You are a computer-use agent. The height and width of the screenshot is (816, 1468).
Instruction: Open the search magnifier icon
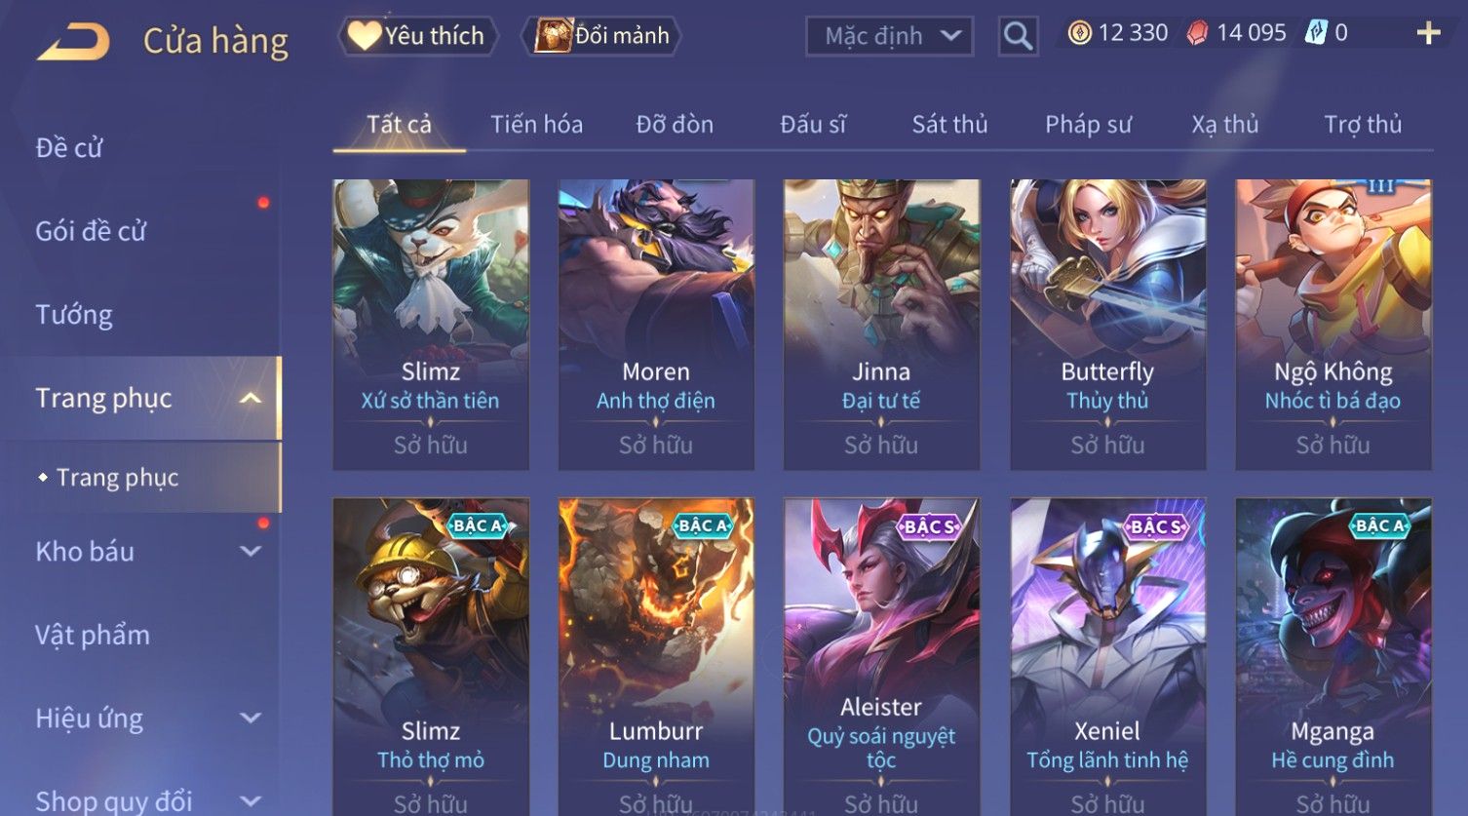coord(1018,36)
